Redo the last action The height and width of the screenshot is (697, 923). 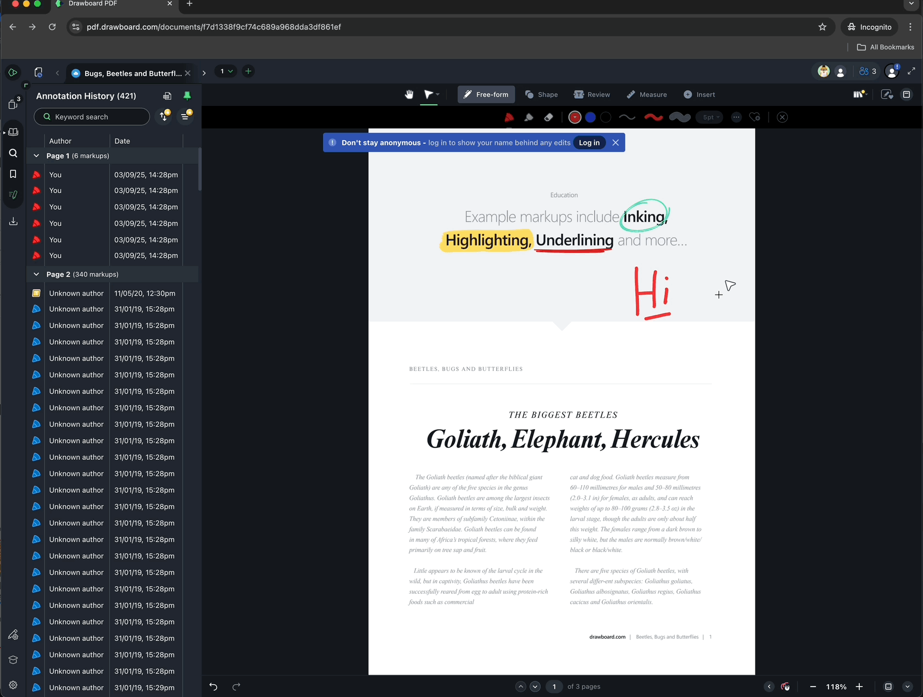[236, 687]
